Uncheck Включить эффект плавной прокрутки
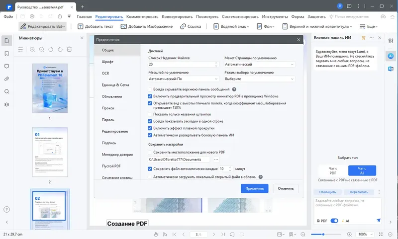398x239 pixels. 150,128
